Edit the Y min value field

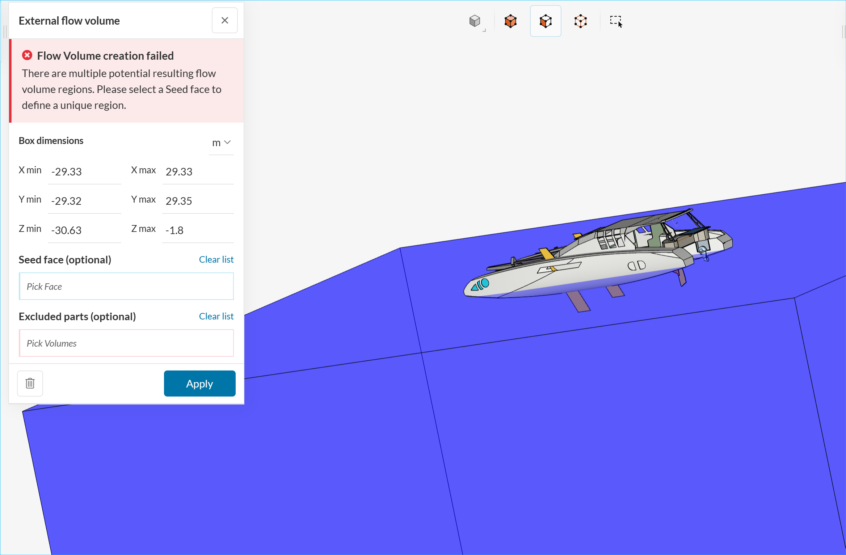84,201
